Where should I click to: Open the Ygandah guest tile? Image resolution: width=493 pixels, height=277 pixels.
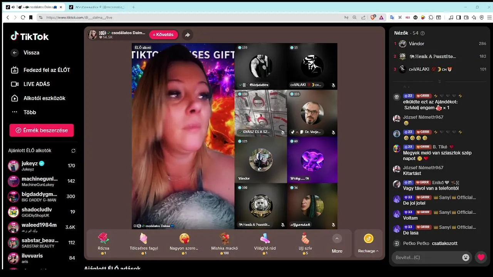pos(312,206)
